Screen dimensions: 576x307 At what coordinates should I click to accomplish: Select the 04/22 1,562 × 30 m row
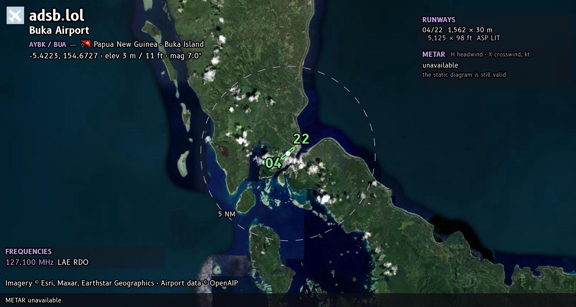tap(457, 30)
